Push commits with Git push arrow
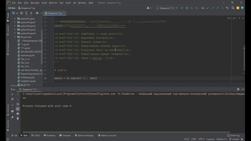This screenshot has height=141, width=251. point(217,8)
